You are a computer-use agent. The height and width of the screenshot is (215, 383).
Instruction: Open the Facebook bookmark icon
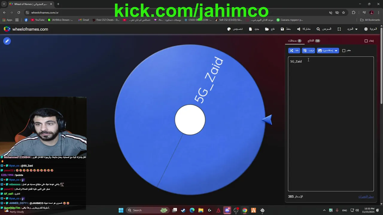tap(26, 20)
